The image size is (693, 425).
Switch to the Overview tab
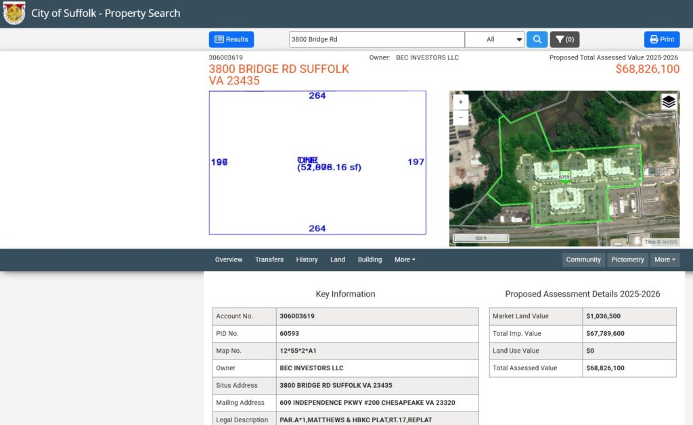pyautogui.click(x=229, y=259)
